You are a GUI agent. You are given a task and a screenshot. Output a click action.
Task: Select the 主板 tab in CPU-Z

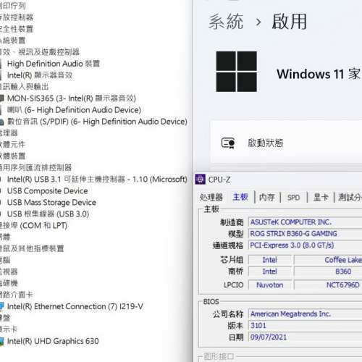240,197
